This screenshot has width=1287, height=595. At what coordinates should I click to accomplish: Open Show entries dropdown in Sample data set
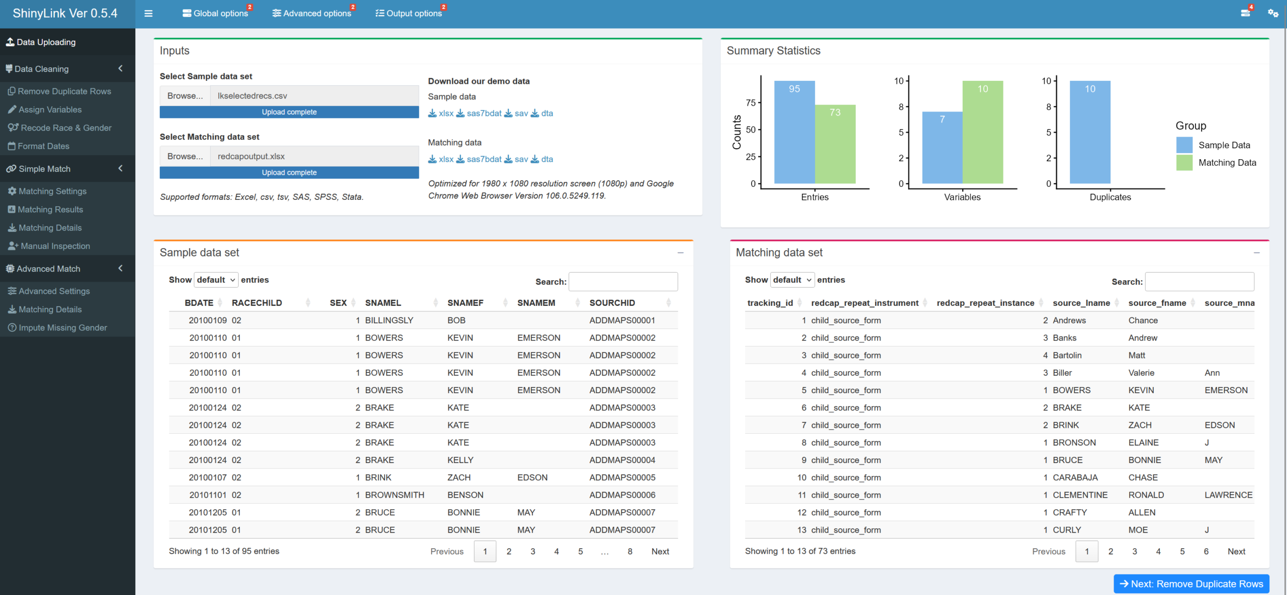tap(216, 280)
